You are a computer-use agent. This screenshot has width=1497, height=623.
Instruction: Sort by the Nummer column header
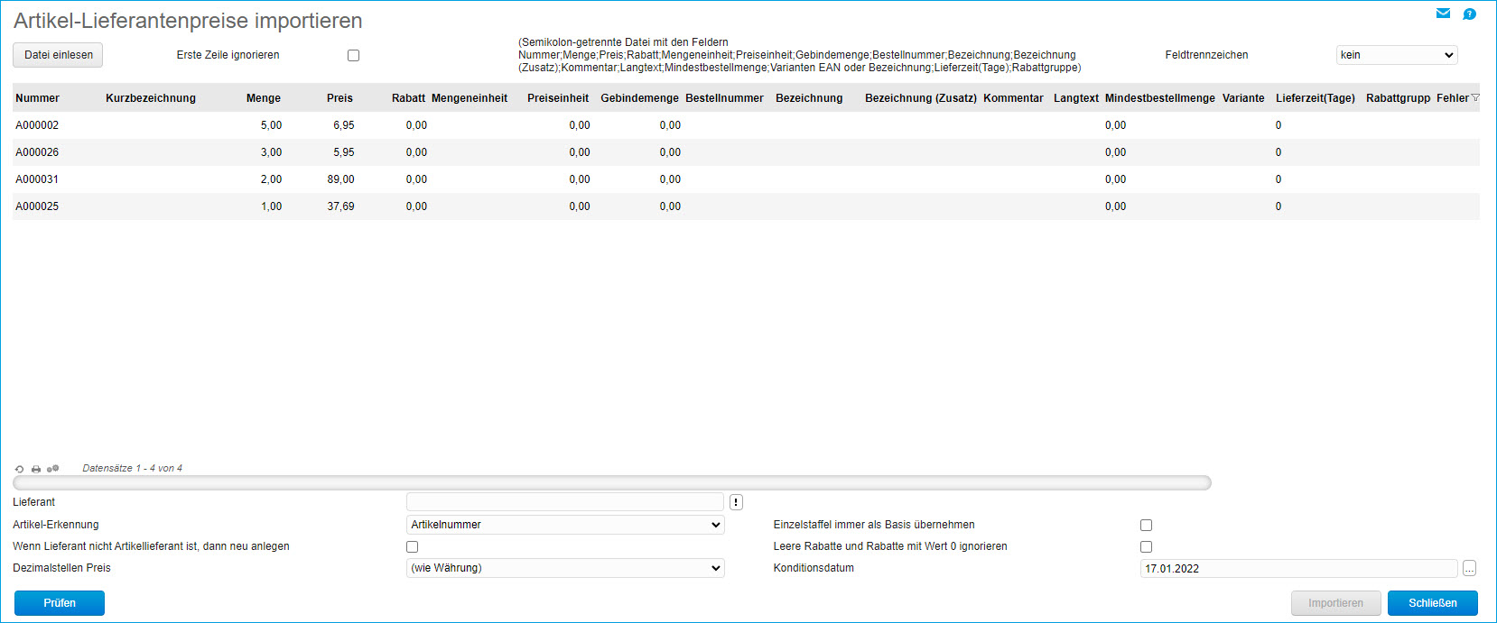pyautogui.click(x=37, y=98)
